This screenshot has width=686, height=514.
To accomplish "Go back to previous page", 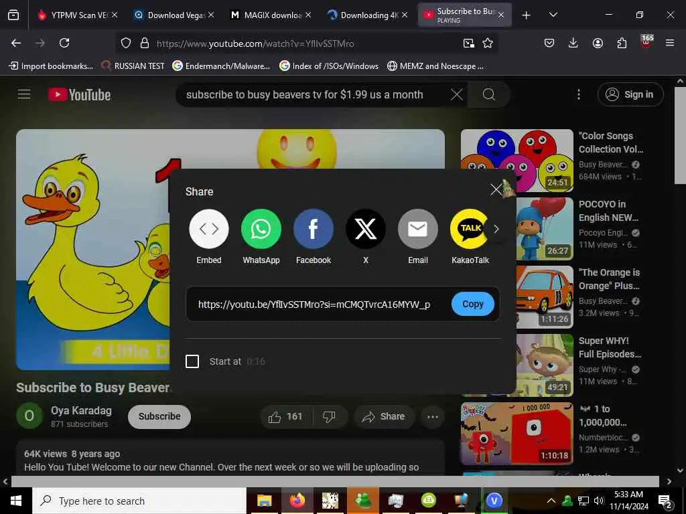I will (x=16, y=43).
